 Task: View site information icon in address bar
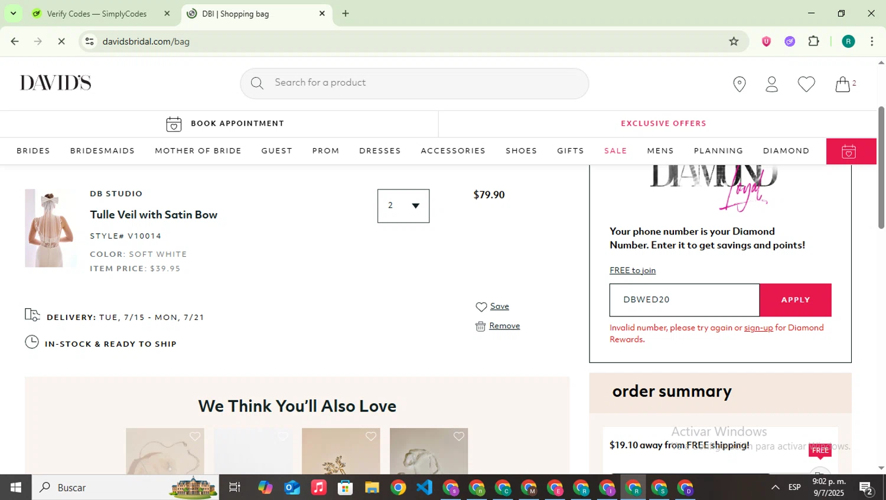[89, 41]
